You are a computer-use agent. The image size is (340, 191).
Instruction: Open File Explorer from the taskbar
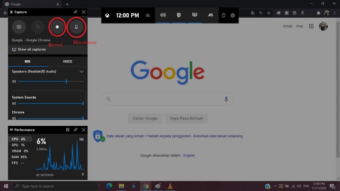coord(121,186)
